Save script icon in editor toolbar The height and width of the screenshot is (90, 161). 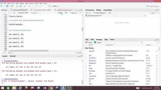tap(14, 13)
